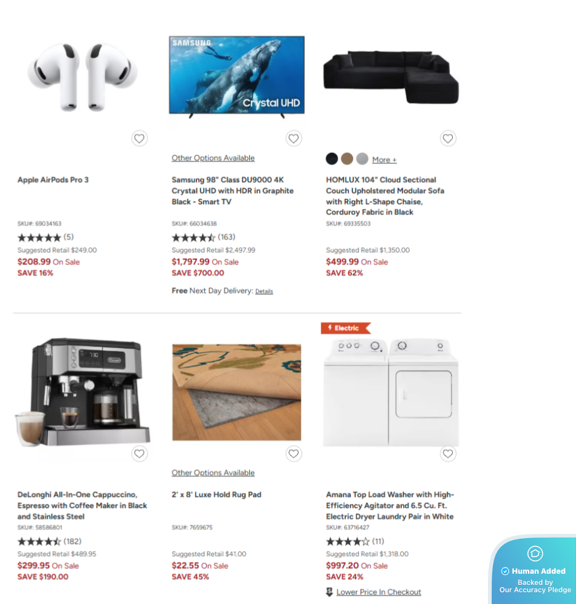
Task: Select the black color swatch for the couch
Action: coord(332,159)
